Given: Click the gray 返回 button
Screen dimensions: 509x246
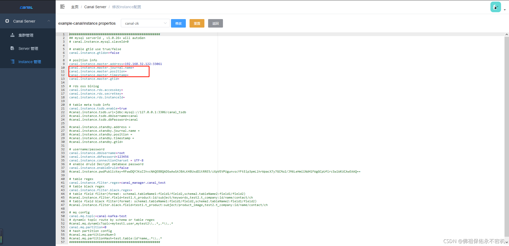Looking at the screenshot, I should (216, 23).
